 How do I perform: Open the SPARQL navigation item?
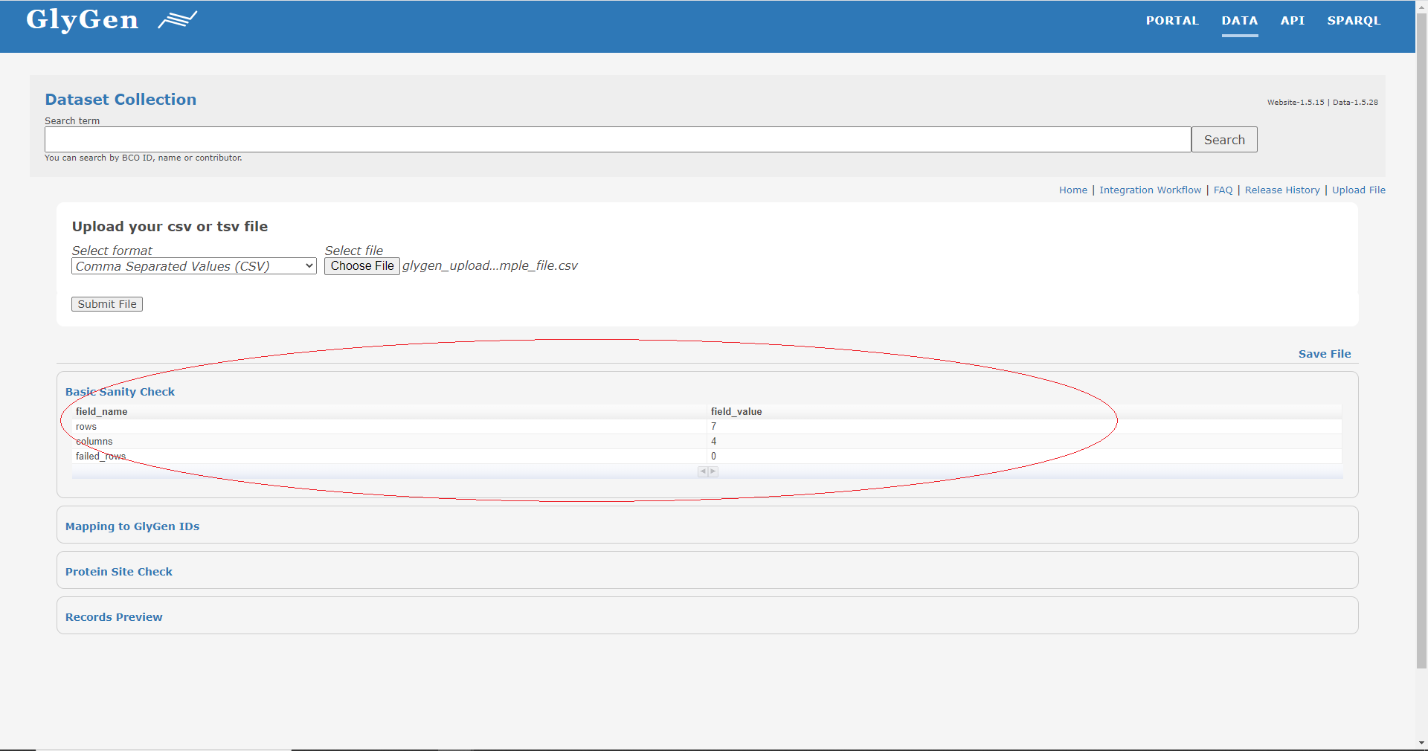1354,21
